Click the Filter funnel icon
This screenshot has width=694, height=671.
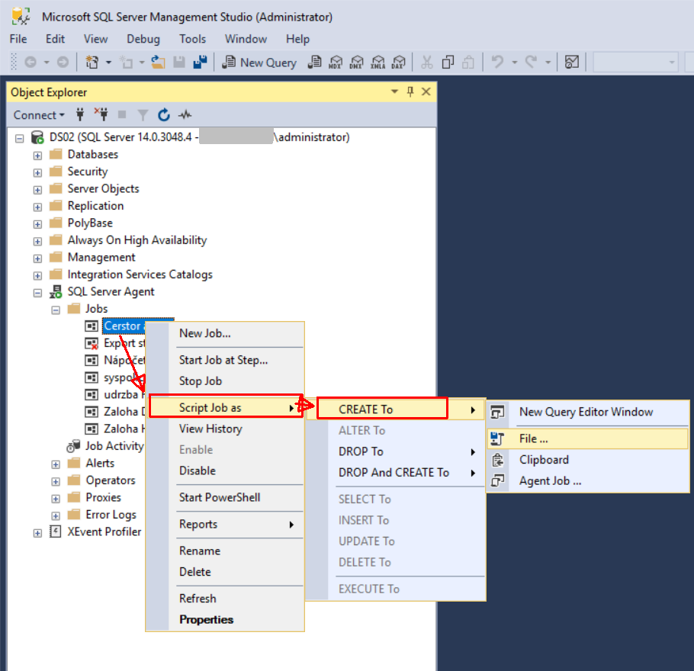[x=143, y=115]
